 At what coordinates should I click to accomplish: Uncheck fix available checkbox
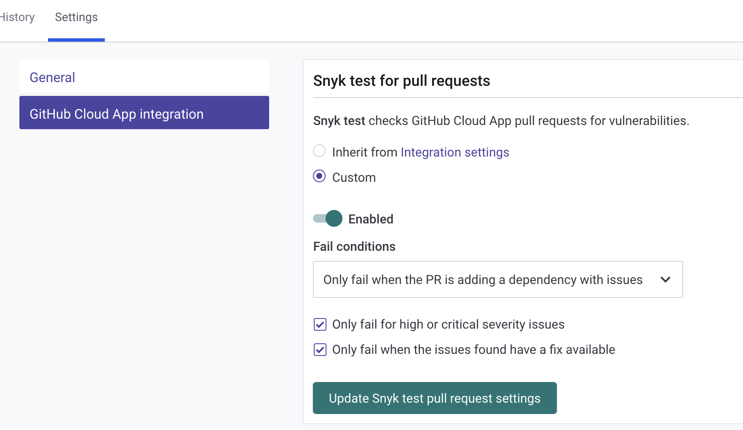(x=320, y=350)
